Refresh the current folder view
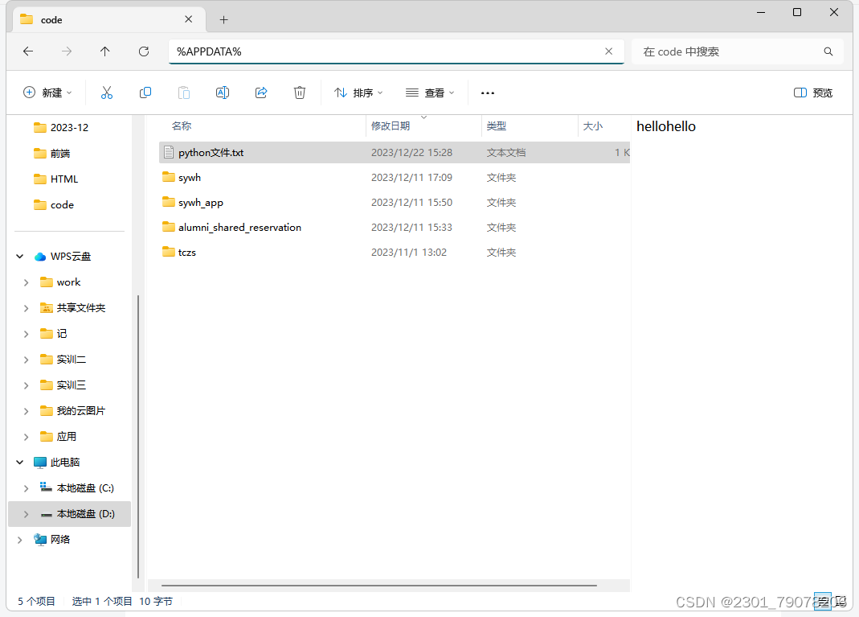Viewport: 859px width, 617px height. coord(144,51)
